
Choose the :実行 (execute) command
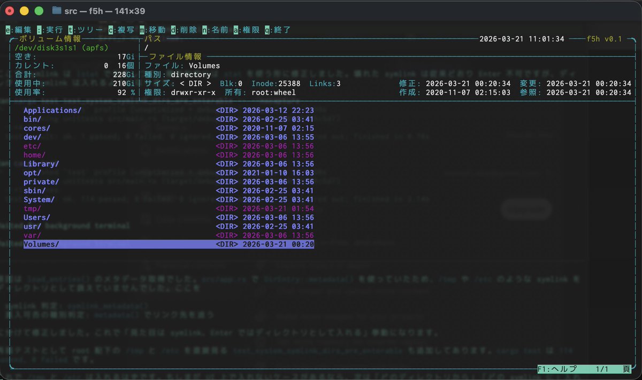tap(50, 30)
